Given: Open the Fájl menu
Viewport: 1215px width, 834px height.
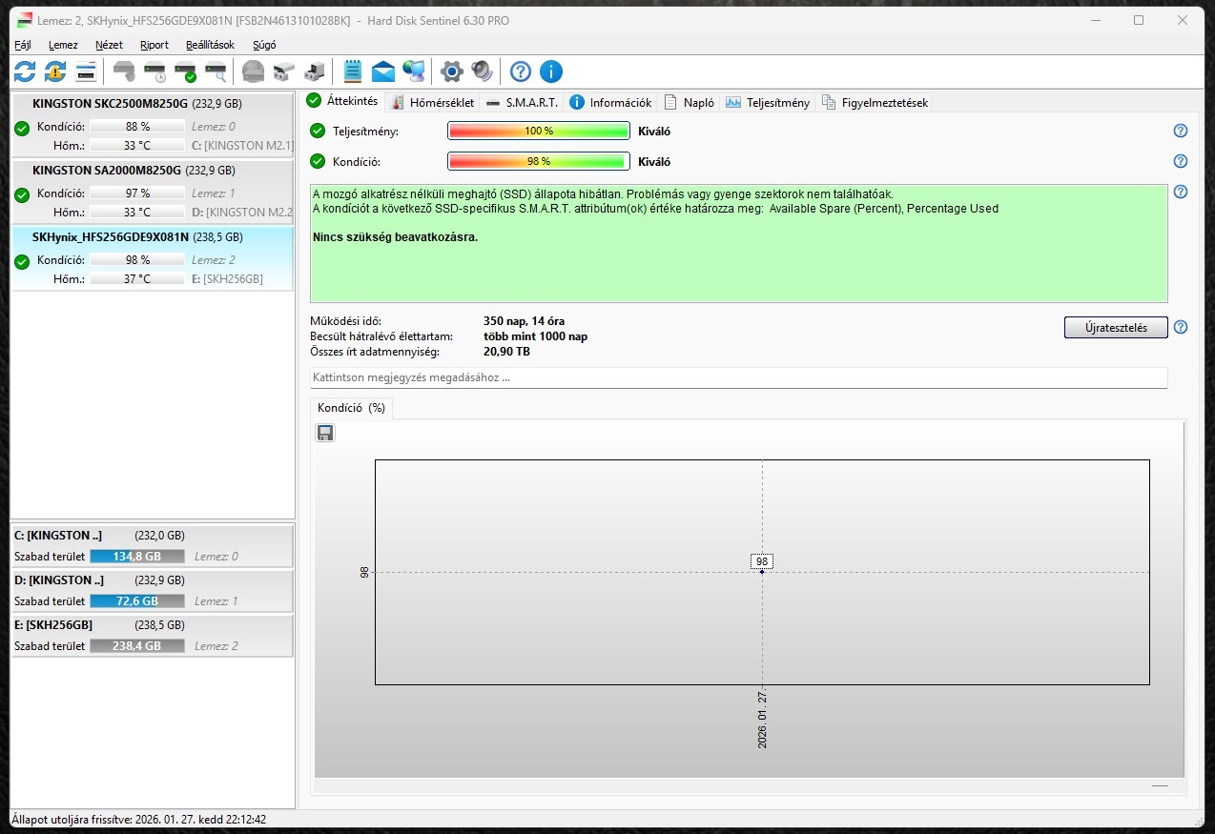Looking at the screenshot, I should [23, 45].
